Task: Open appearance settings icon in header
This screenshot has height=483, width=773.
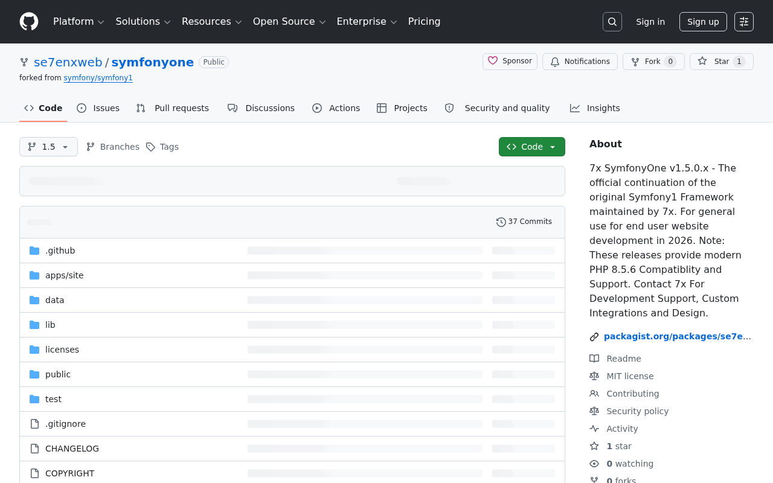Action: (x=744, y=22)
